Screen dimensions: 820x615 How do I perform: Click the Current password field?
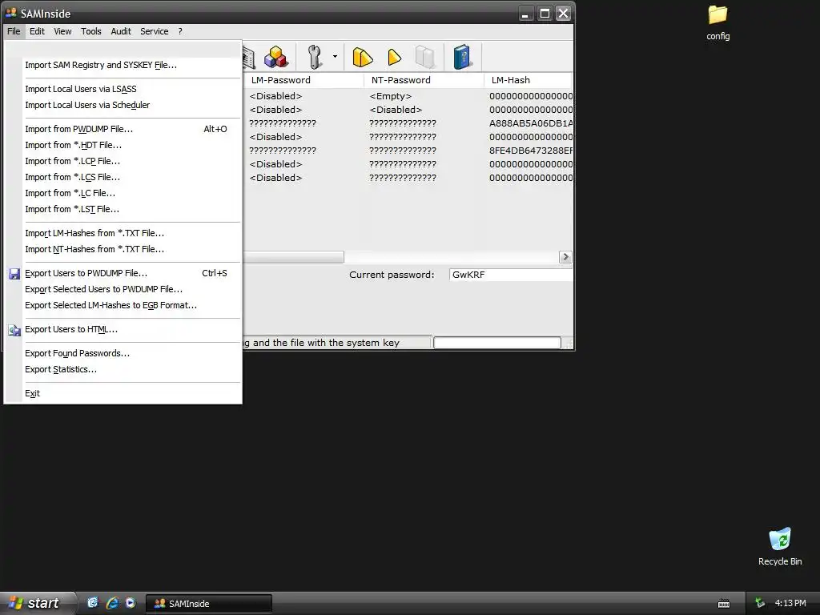pos(511,275)
